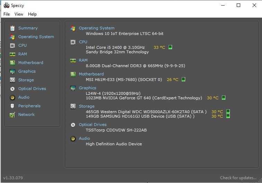Select the version label v1.33.079
This screenshot has height=183, width=262.
point(13,178)
